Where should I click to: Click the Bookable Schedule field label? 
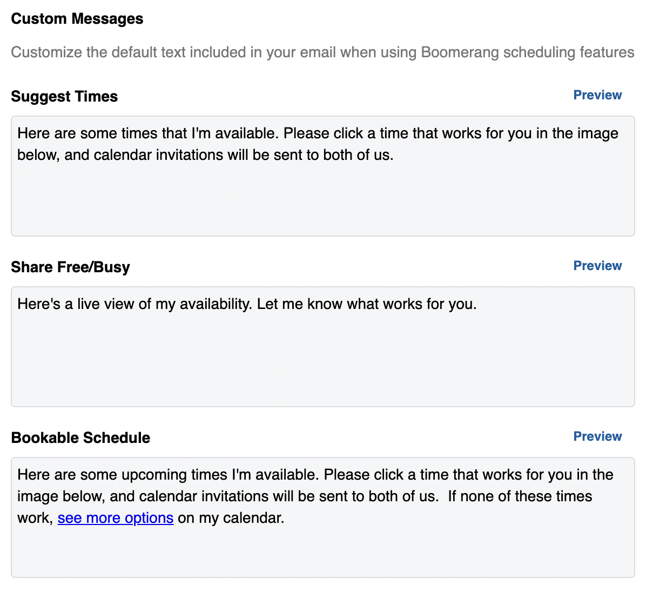80,438
